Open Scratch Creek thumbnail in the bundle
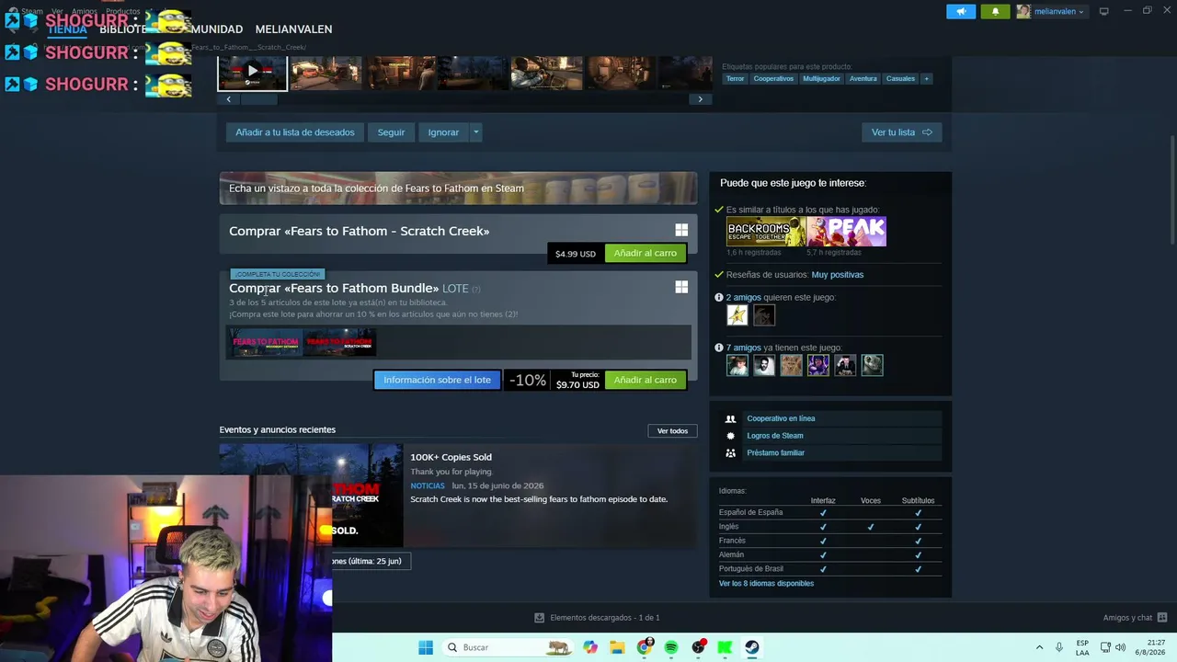The height and width of the screenshot is (662, 1177). pos(339,342)
